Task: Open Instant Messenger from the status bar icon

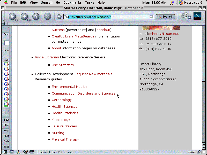Action: pyautogui.click(x=18, y=152)
